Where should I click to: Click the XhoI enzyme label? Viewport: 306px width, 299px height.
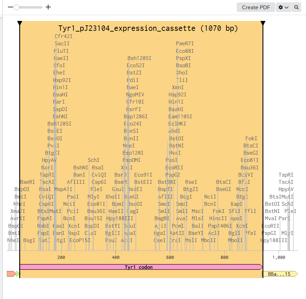(182, 73)
